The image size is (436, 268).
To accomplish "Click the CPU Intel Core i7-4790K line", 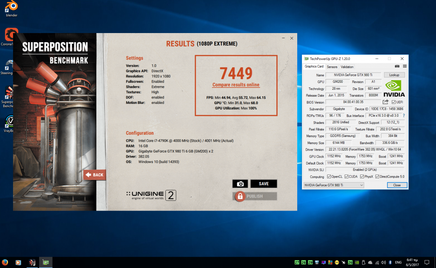I will coord(180,141).
